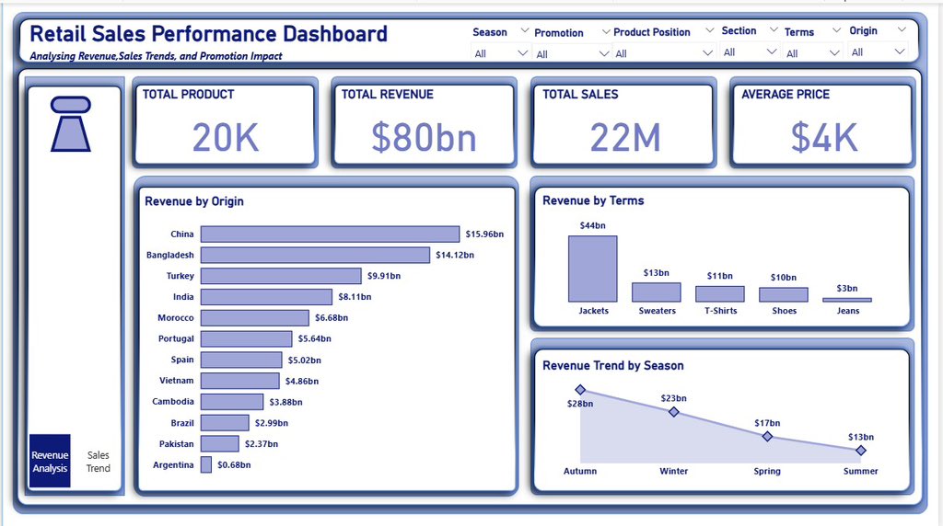Select the Average Price card
The image size is (943, 526).
(822, 124)
